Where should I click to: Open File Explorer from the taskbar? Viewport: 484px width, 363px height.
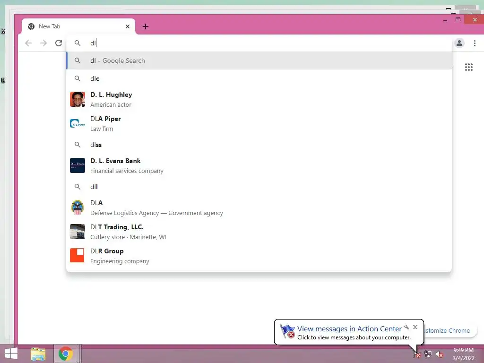[x=38, y=354]
